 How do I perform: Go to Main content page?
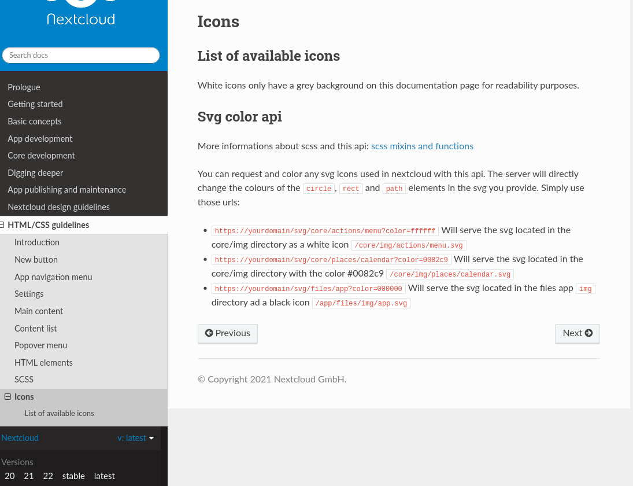(x=39, y=311)
